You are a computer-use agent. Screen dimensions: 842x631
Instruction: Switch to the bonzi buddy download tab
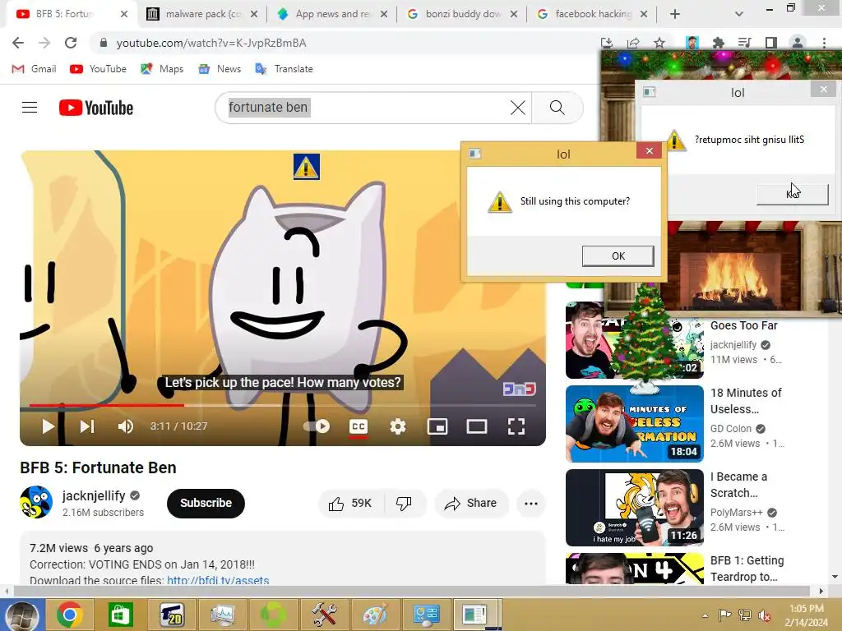(x=462, y=14)
